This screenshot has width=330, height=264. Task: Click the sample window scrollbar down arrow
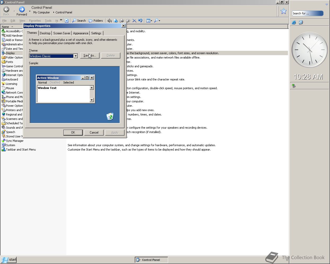point(92,100)
